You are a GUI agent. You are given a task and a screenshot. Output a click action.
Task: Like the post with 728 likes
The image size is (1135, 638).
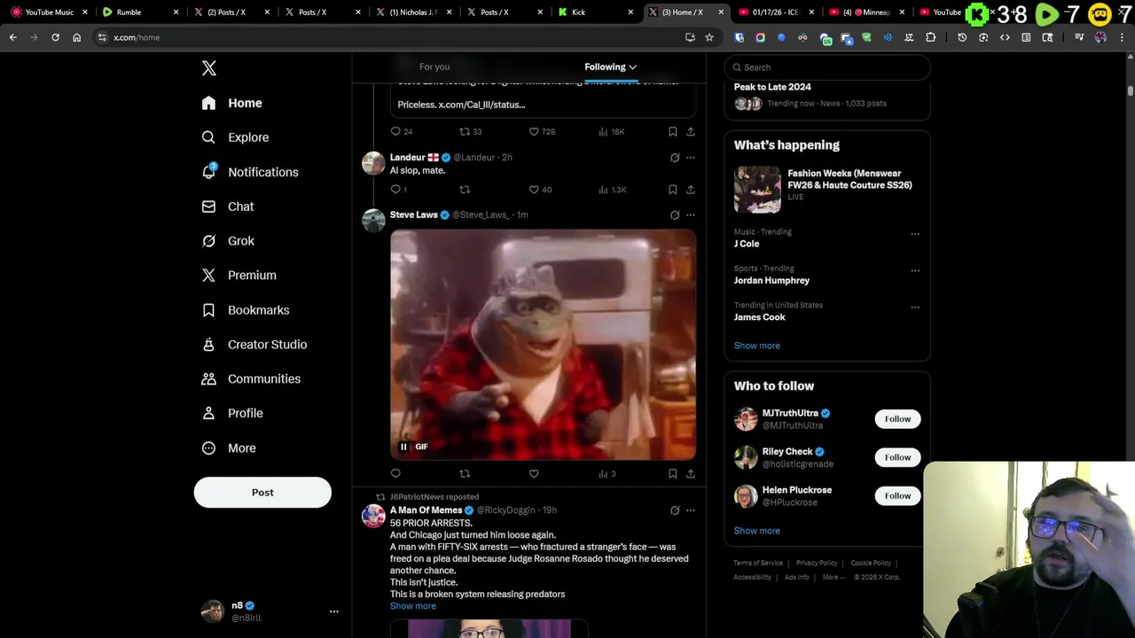coord(534,131)
